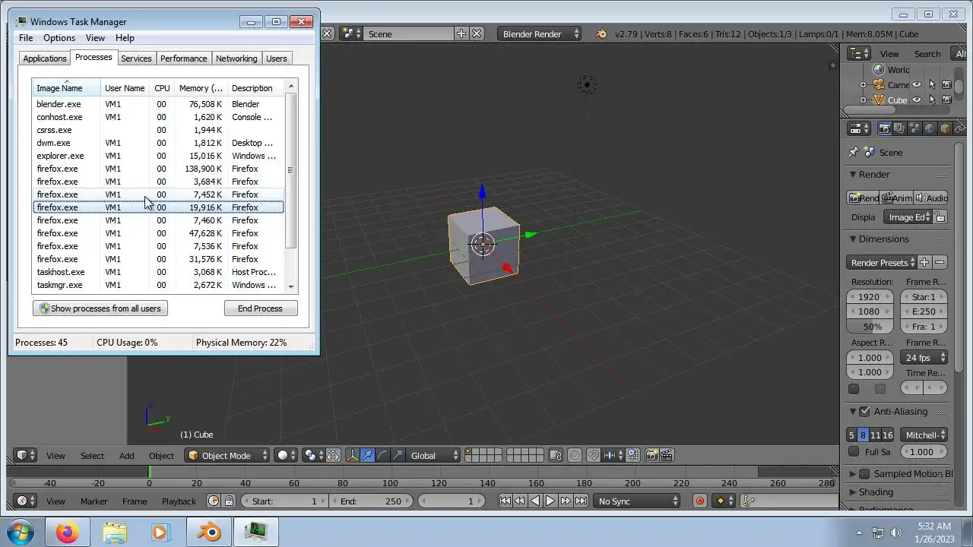The width and height of the screenshot is (973, 547).
Task: Open the viewport shading selector
Action: tap(287, 455)
